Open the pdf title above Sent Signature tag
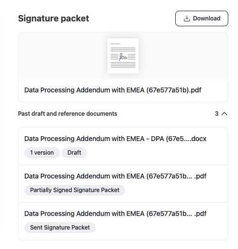This screenshot has width=238, height=249. tap(115, 213)
